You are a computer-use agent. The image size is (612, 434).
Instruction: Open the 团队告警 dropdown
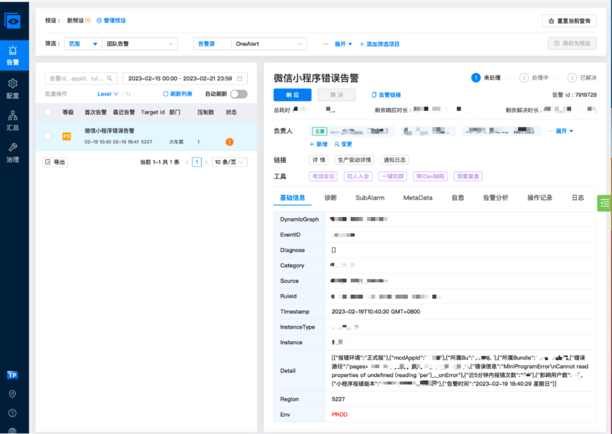pos(140,44)
